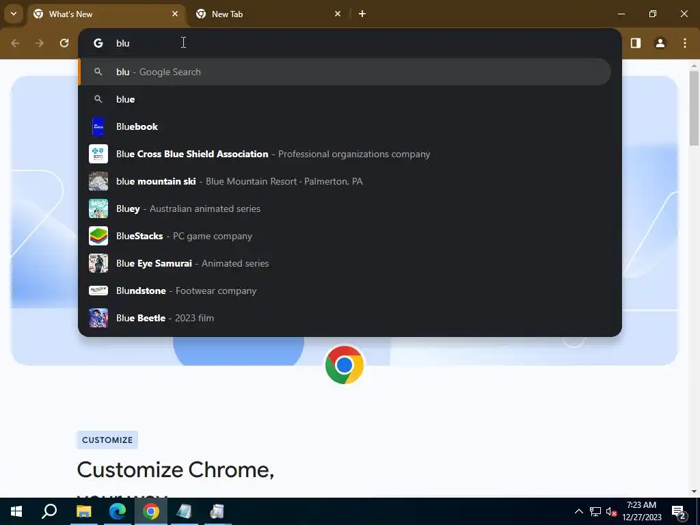Restore down the Chrome window
Screen dimensions: 700x525
(x=653, y=14)
